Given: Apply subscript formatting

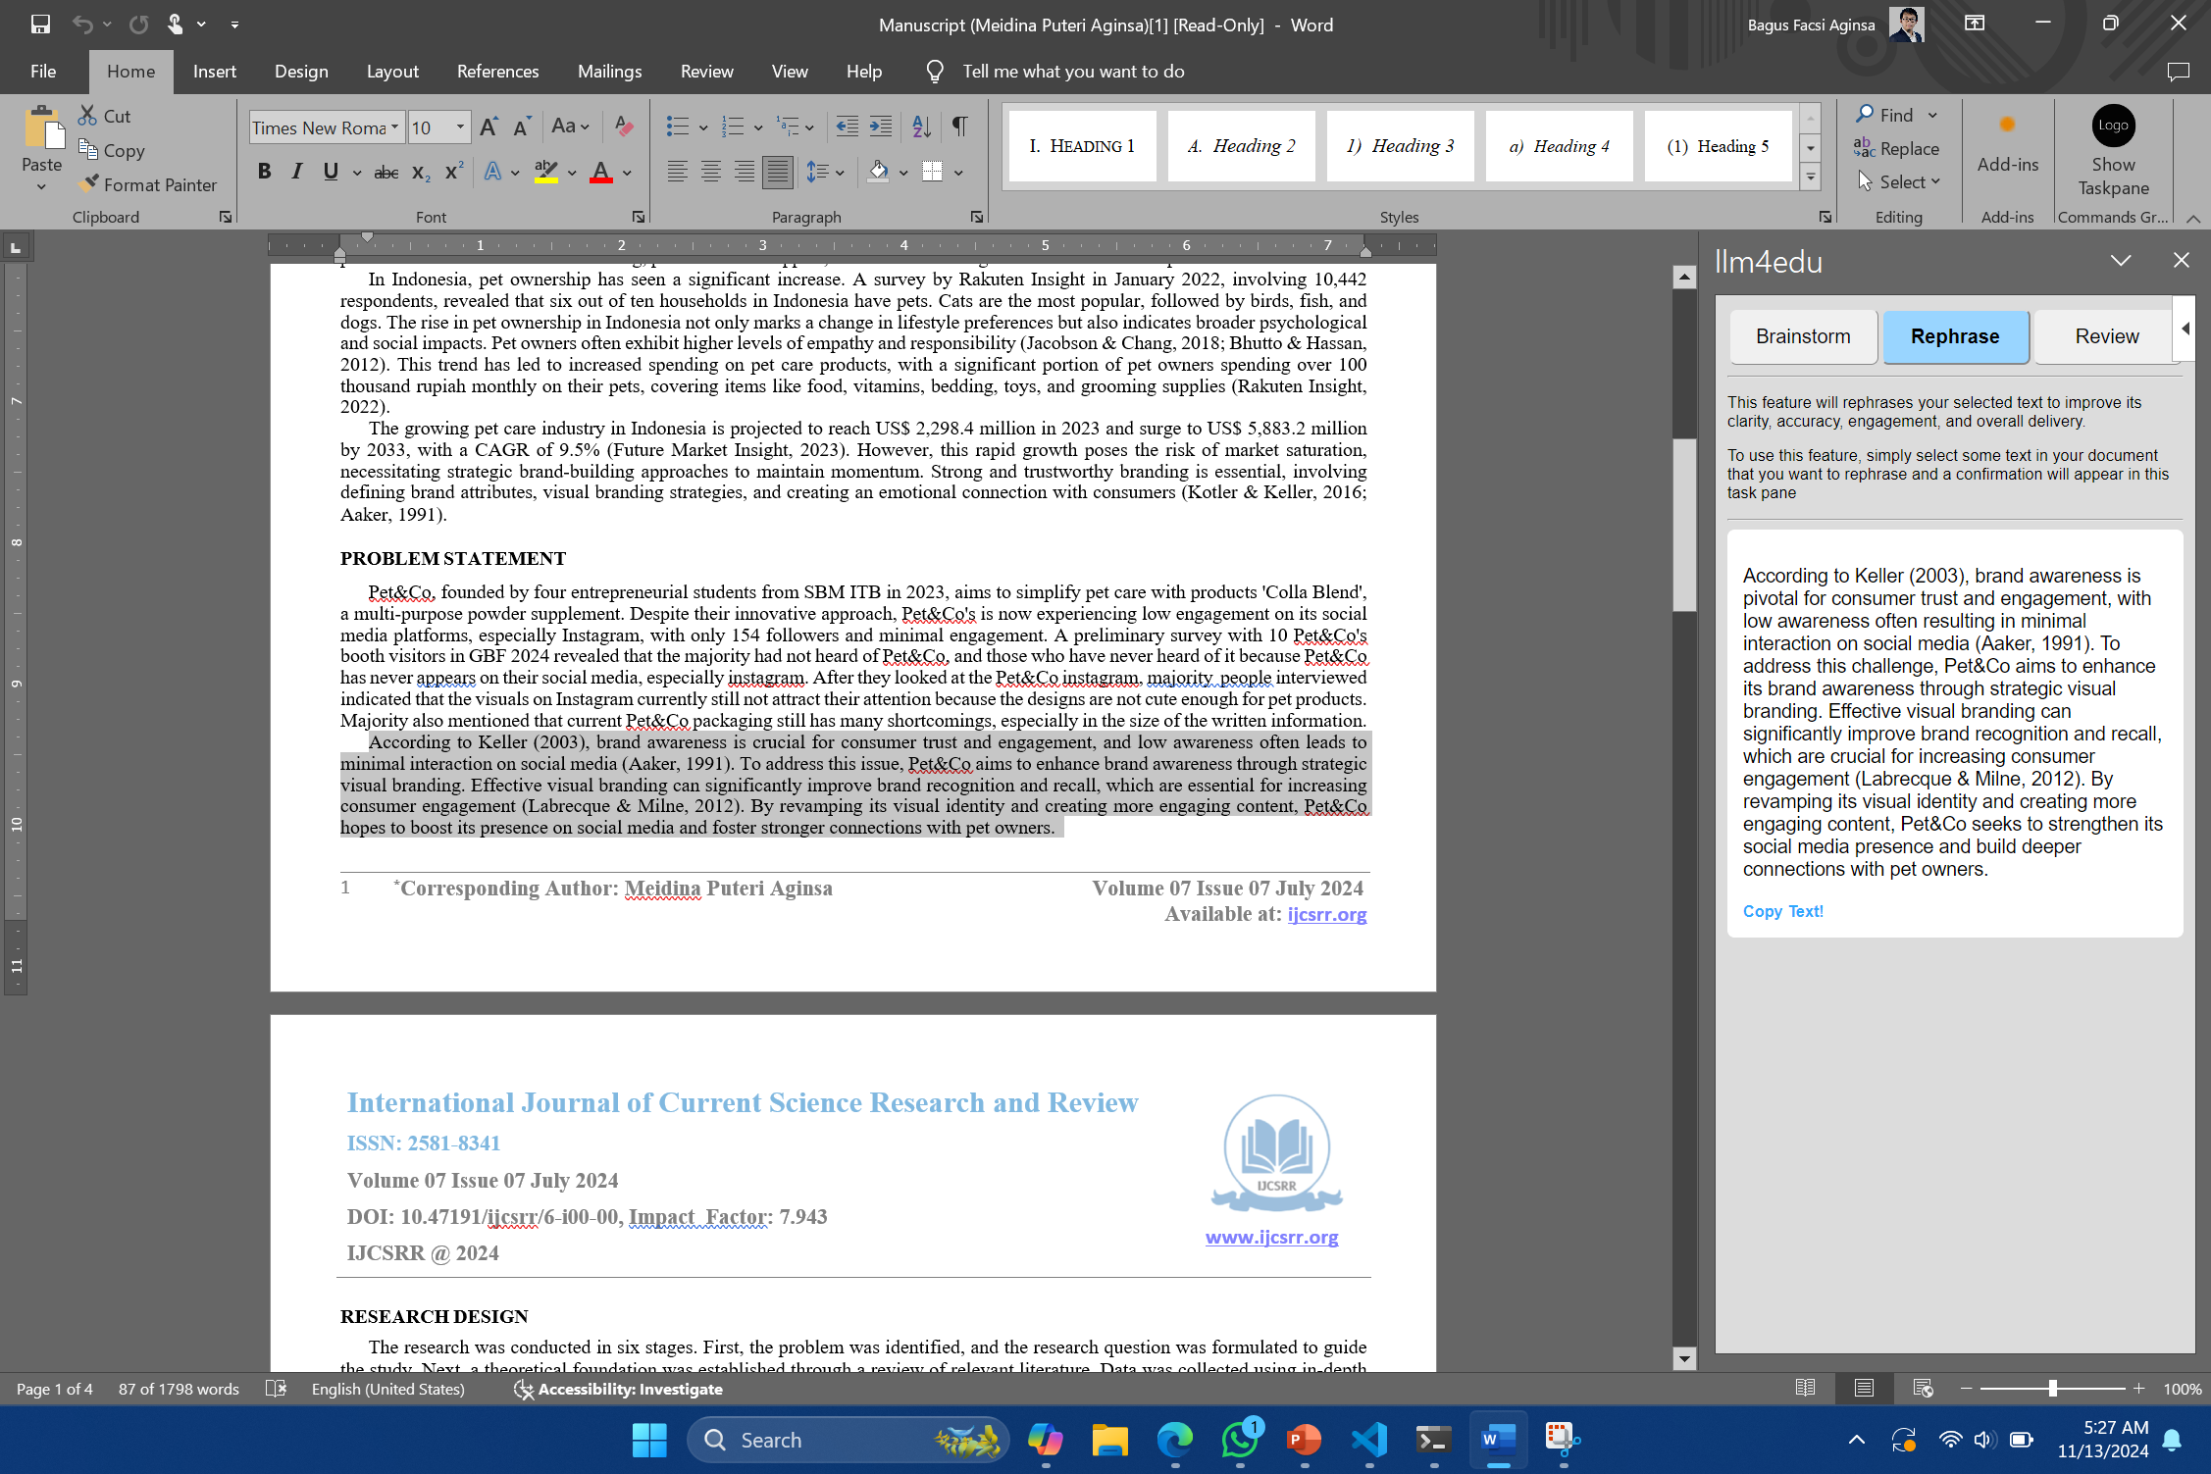Looking at the screenshot, I should (418, 172).
